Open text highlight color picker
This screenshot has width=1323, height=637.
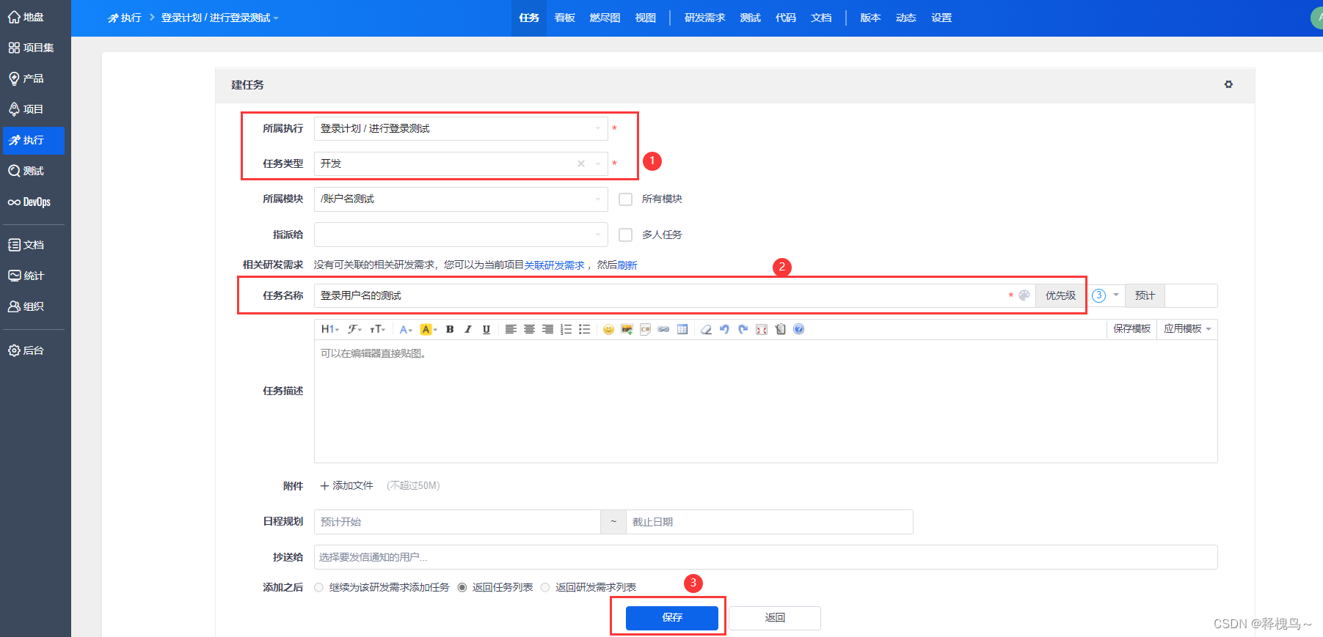click(429, 329)
